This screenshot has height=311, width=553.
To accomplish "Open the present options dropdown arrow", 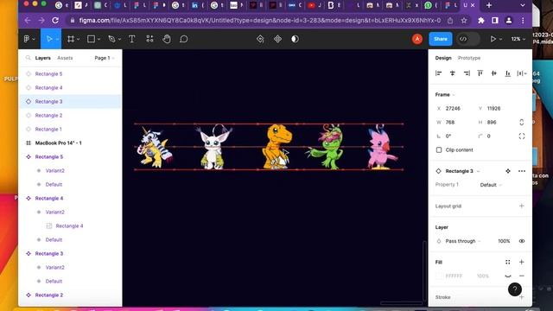I will [x=501, y=39].
